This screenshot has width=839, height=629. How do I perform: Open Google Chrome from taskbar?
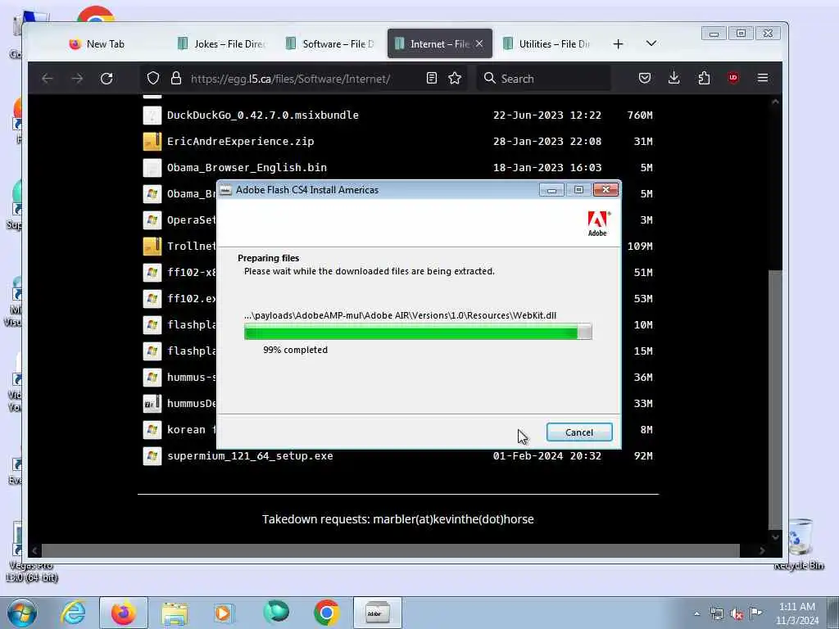pos(326,613)
